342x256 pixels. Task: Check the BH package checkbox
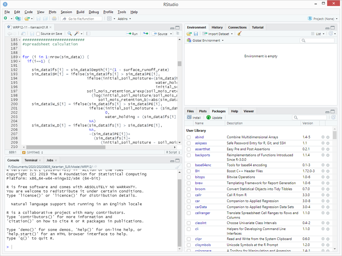click(189, 171)
